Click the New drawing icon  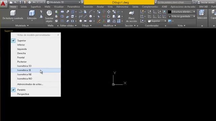11,2
